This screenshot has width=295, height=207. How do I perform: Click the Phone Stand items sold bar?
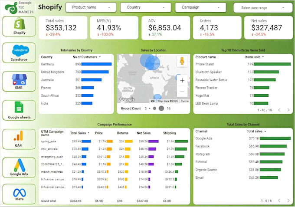[272, 64]
